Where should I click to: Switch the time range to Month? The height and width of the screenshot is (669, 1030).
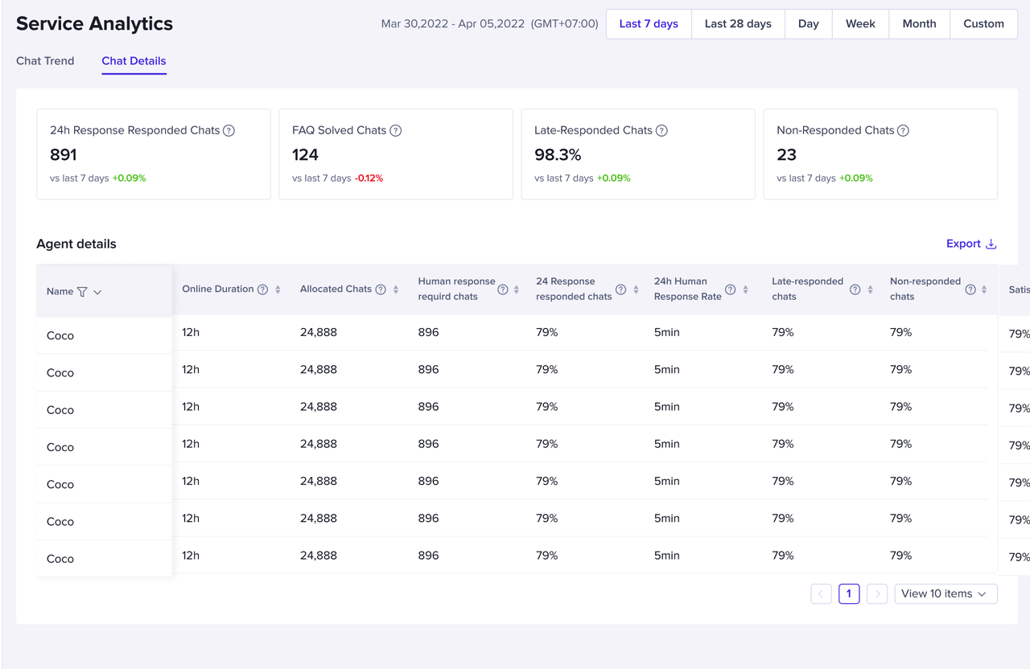coord(919,24)
